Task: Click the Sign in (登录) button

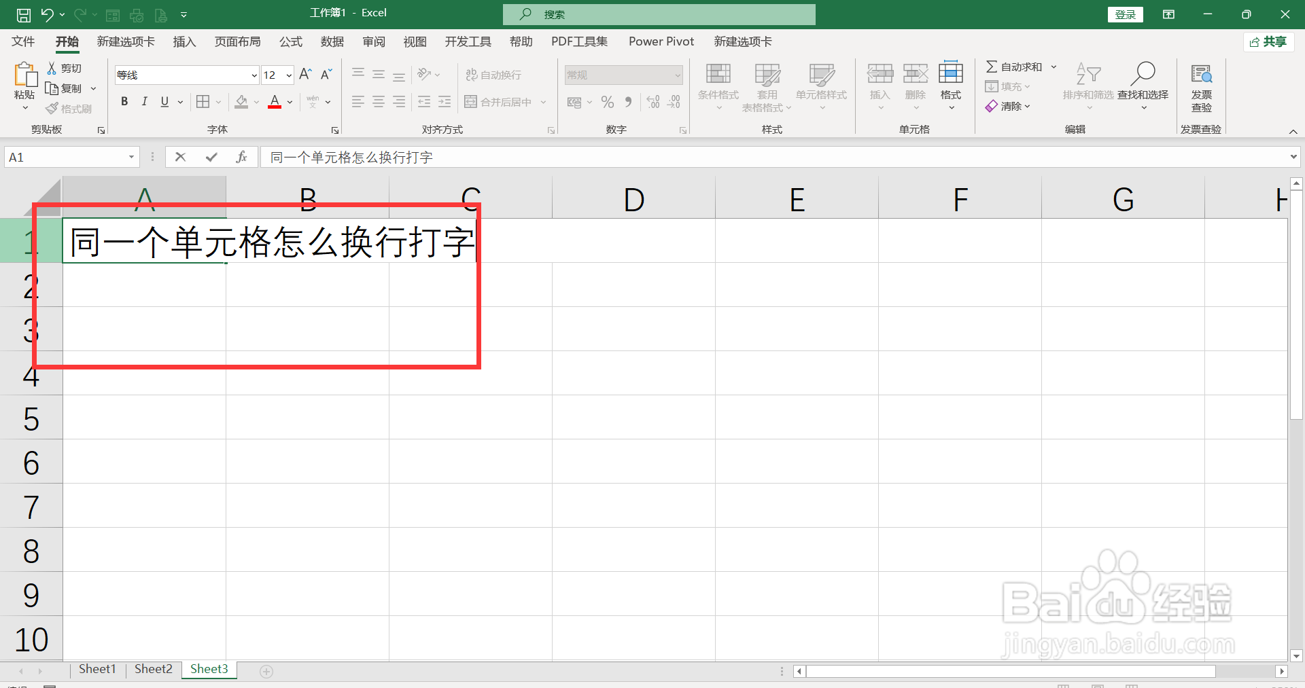Action: (x=1126, y=14)
